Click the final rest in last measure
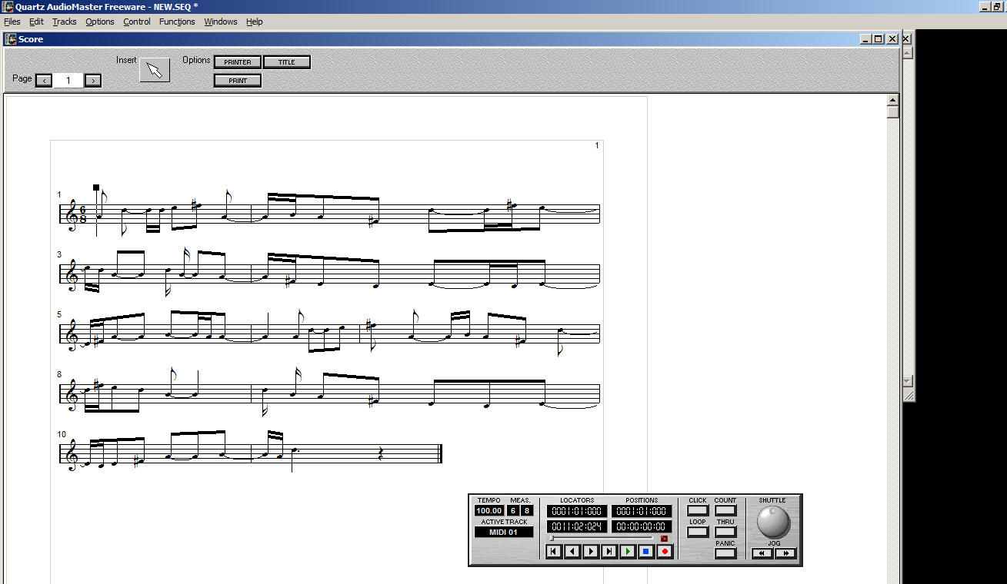 pos(382,454)
